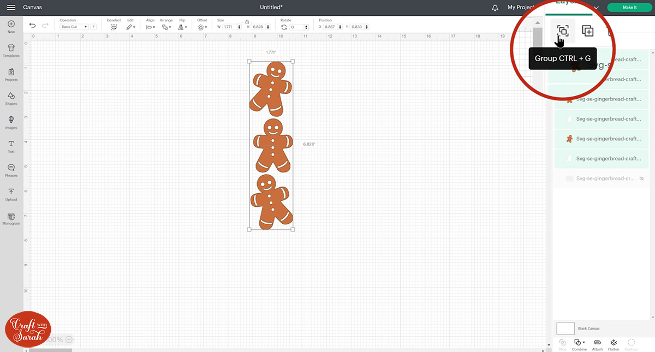The width and height of the screenshot is (655, 352).
Task: Open the Upload panel
Action: pyautogui.click(x=11, y=194)
